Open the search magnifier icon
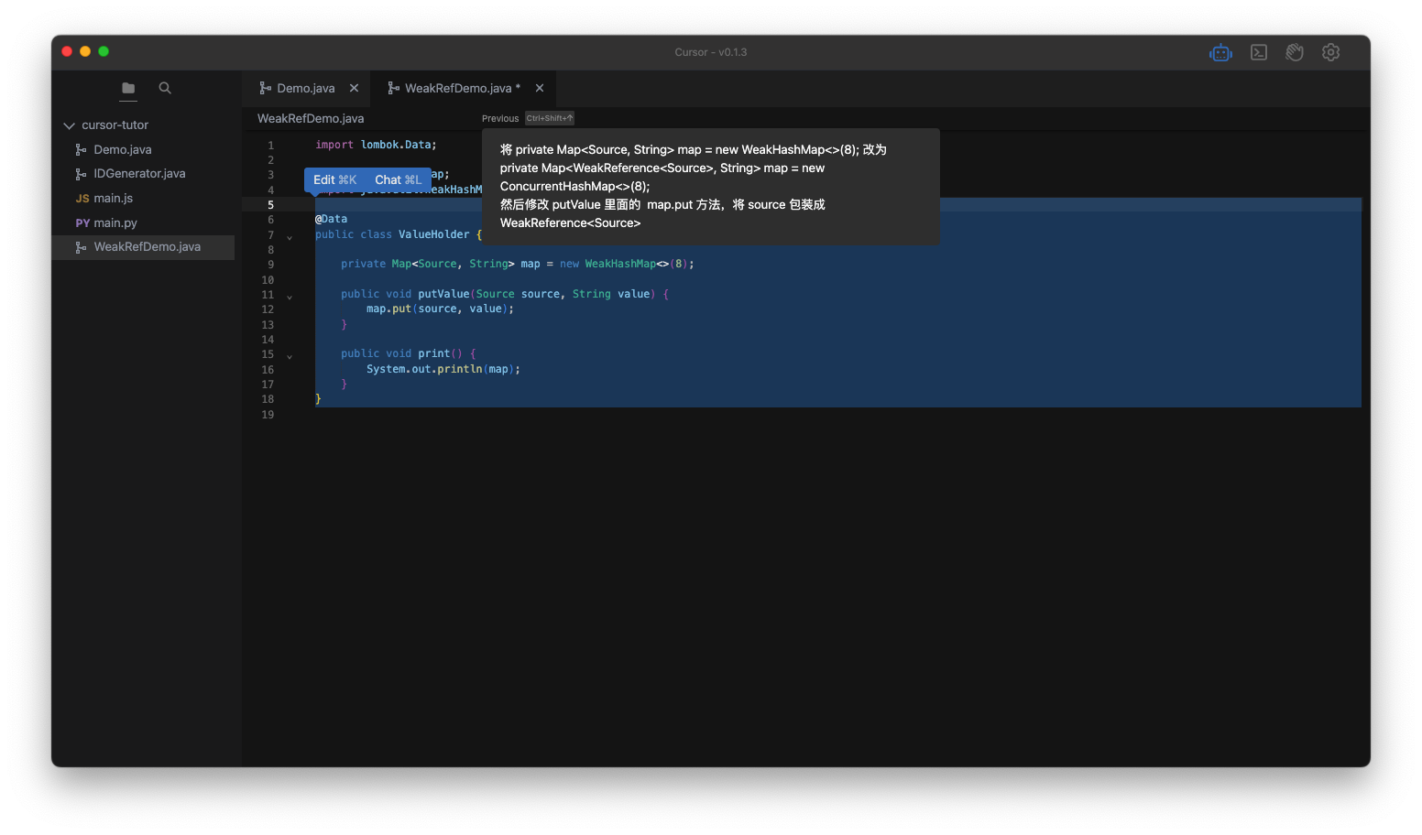 click(165, 88)
